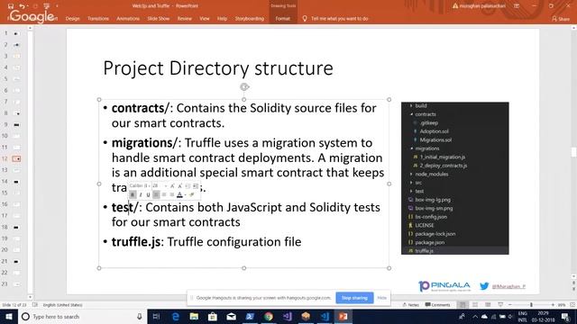Click zoom out minus button
The height and width of the screenshot is (324, 577).
click(x=510, y=305)
